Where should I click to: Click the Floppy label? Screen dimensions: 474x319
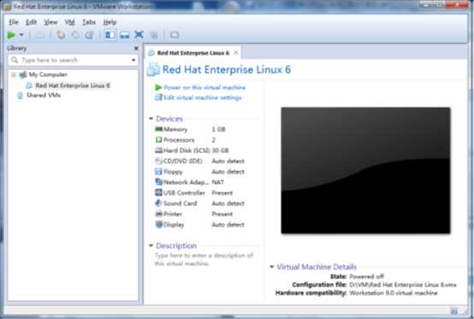pyautogui.click(x=173, y=172)
